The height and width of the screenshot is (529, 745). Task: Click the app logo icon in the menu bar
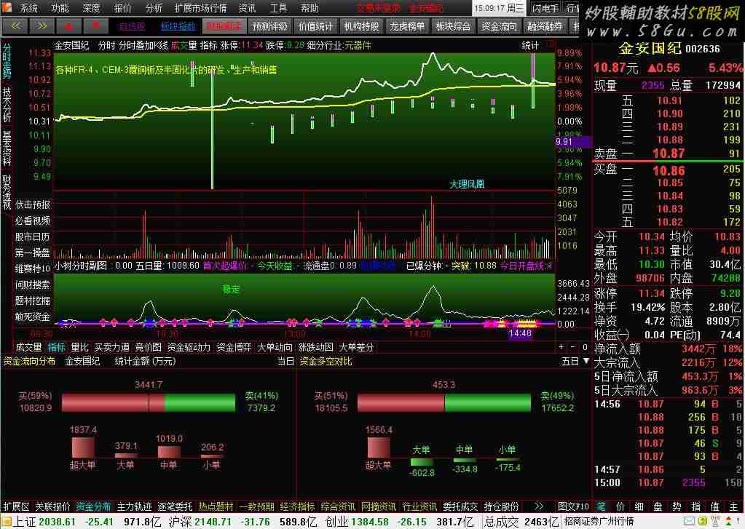[8, 8]
